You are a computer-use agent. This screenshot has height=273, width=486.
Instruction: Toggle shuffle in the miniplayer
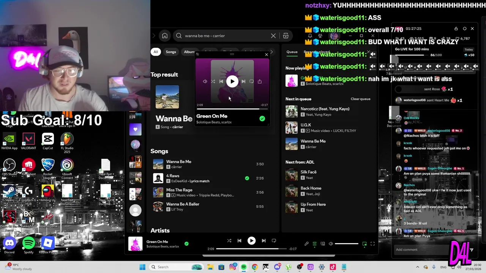213,82
